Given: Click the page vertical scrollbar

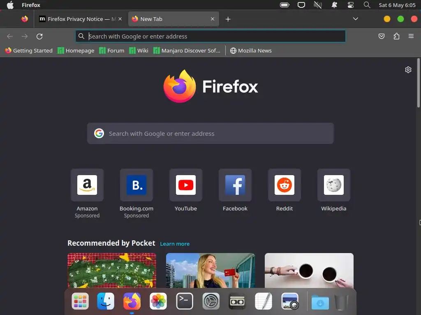Looking at the screenshot, I should pyautogui.click(x=418, y=83).
